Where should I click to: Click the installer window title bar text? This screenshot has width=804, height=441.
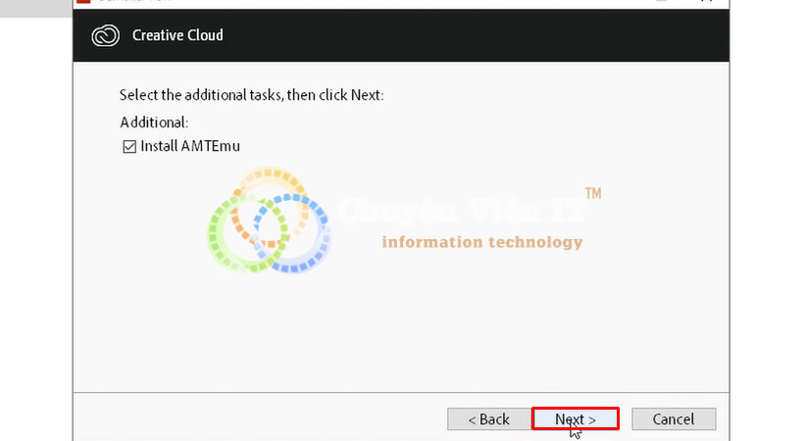tap(134, 1)
